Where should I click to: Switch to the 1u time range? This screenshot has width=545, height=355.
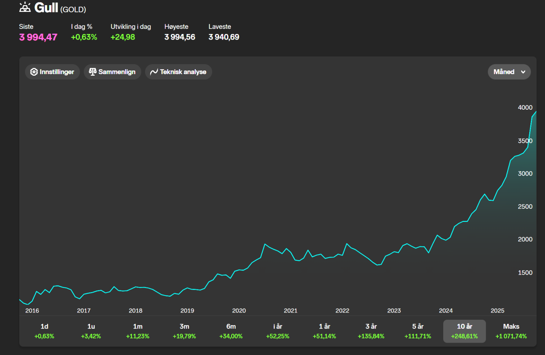91,331
